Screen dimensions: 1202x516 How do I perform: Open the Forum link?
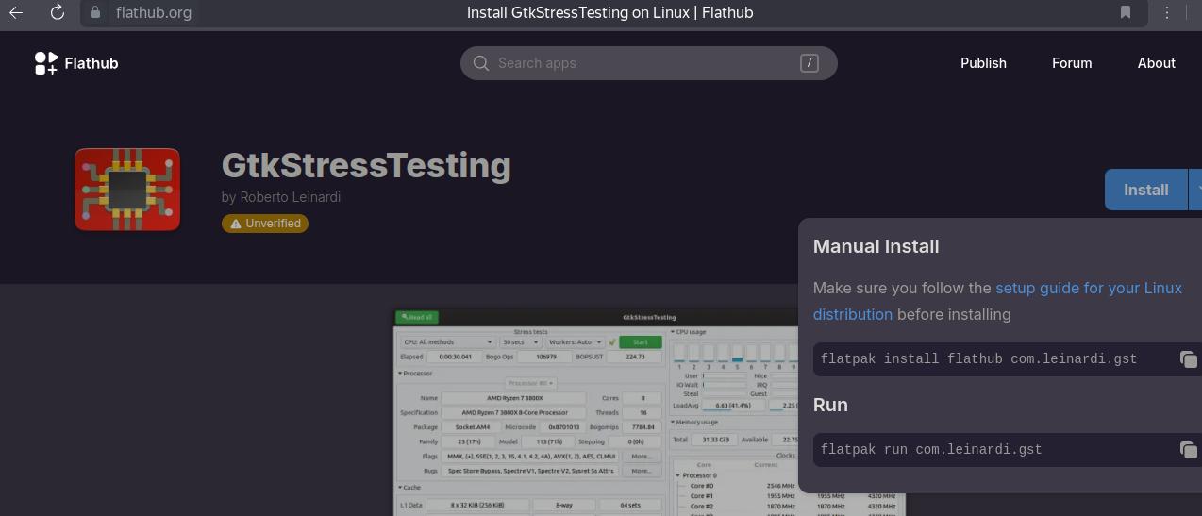1072,63
